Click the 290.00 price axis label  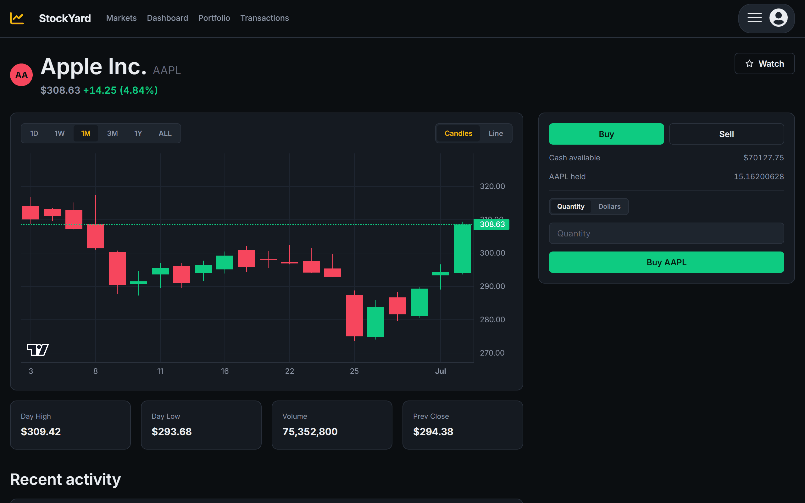[492, 286]
